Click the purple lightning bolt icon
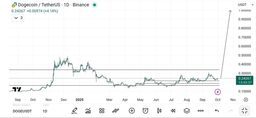This screenshot has width=256, height=118. pos(218,92)
